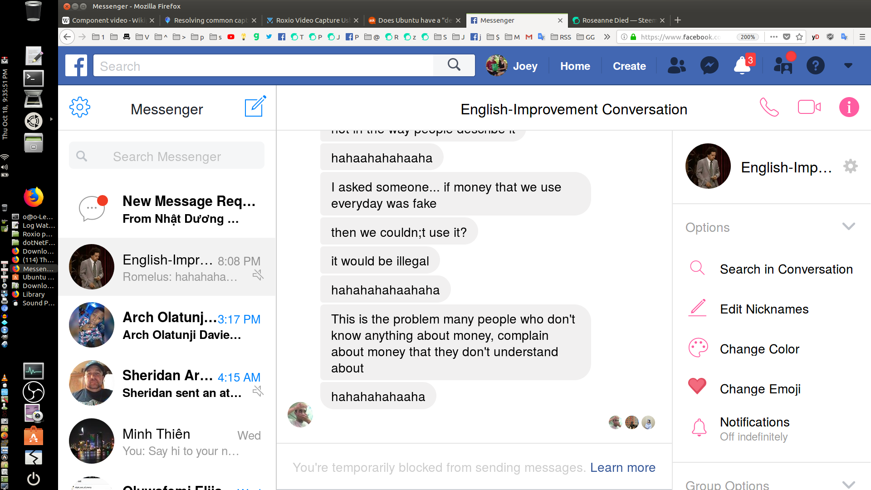Open page actions three-dot menu
Image resolution: width=871 pixels, height=490 pixels.
(x=774, y=37)
